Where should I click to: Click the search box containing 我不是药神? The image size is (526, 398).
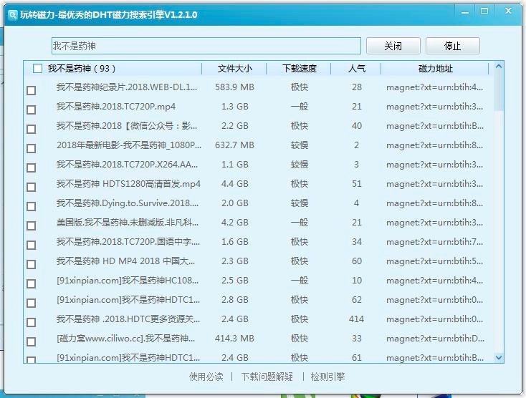point(206,46)
